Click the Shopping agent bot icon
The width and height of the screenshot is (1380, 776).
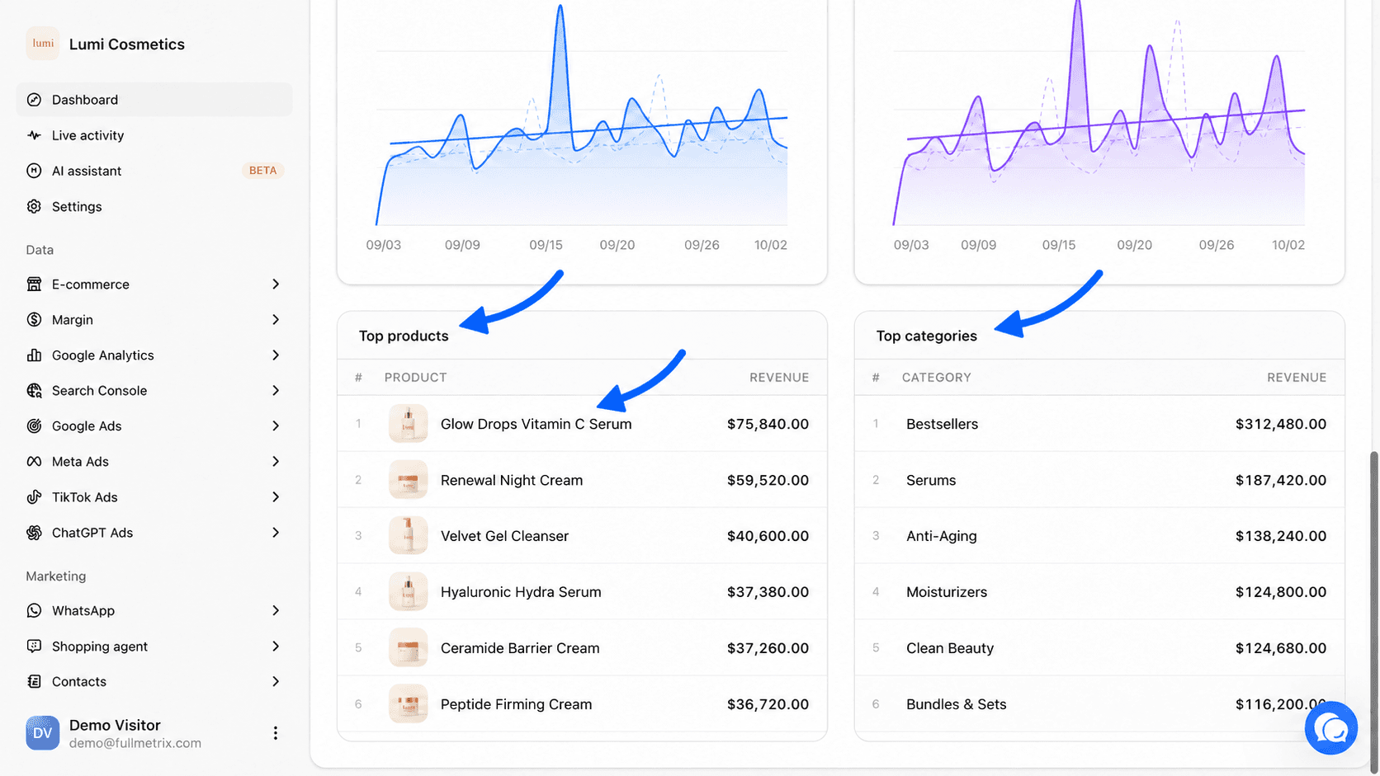34,646
